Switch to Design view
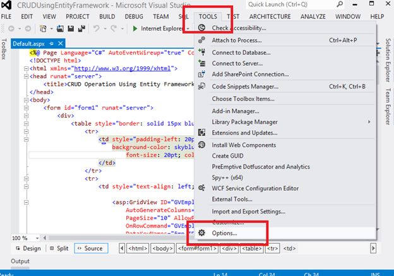This screenshot has width=394, height=276. tap(28, 248)
